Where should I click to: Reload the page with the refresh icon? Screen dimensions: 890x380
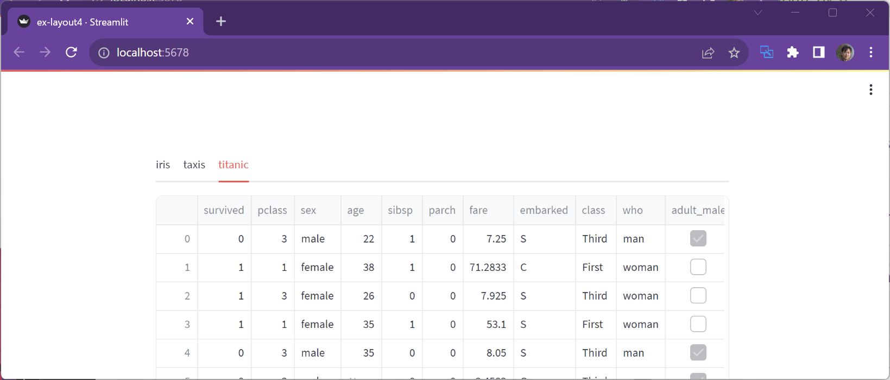[71, 52]
